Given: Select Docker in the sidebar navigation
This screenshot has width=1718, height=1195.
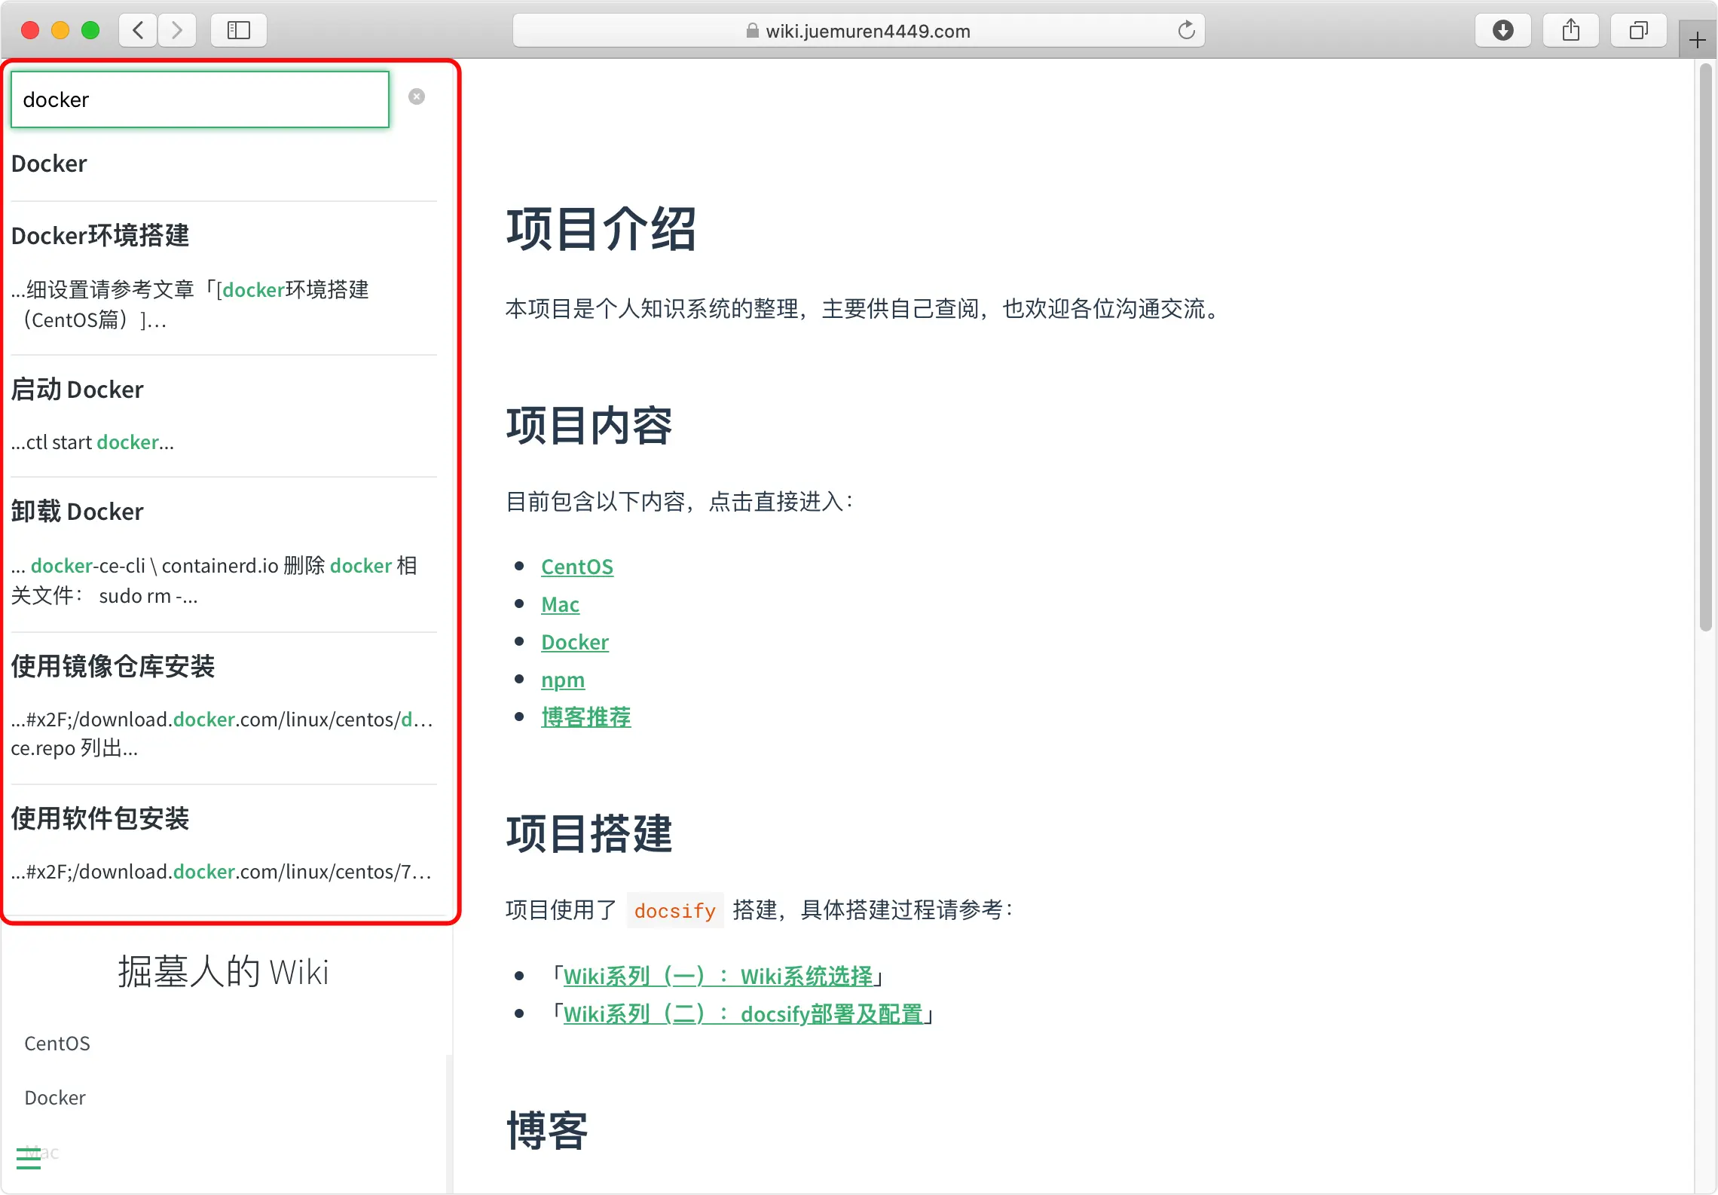Looking at the screenshot, I should (54, 1097).
